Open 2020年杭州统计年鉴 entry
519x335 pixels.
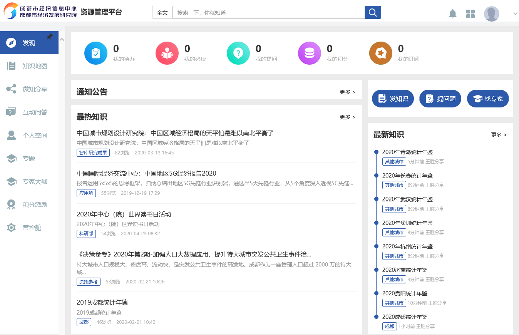tap(407, 246)
